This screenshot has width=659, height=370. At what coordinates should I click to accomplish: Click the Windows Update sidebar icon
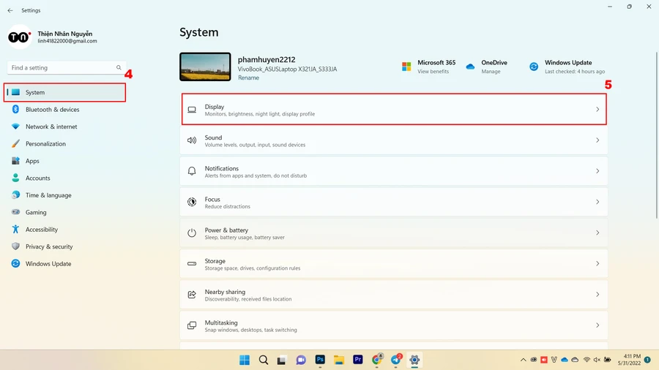point(15,263)
